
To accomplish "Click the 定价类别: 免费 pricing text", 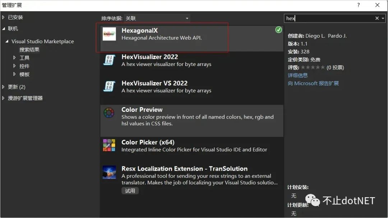I will tap(304, 60).
